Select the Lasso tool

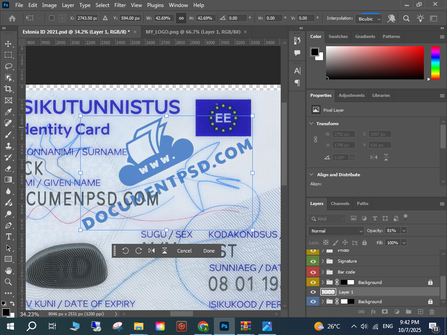(x=8, y=66)
